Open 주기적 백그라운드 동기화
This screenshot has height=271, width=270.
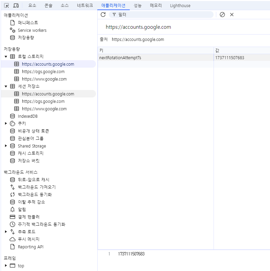tap(42, 224)
